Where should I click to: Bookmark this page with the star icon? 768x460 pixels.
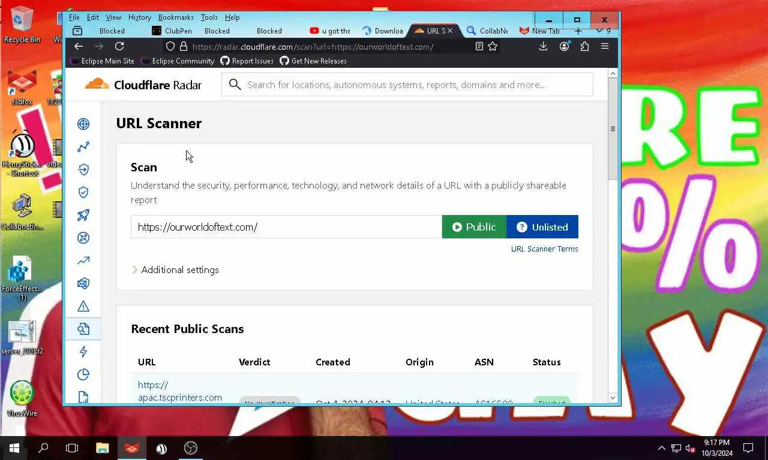point(493,46)
